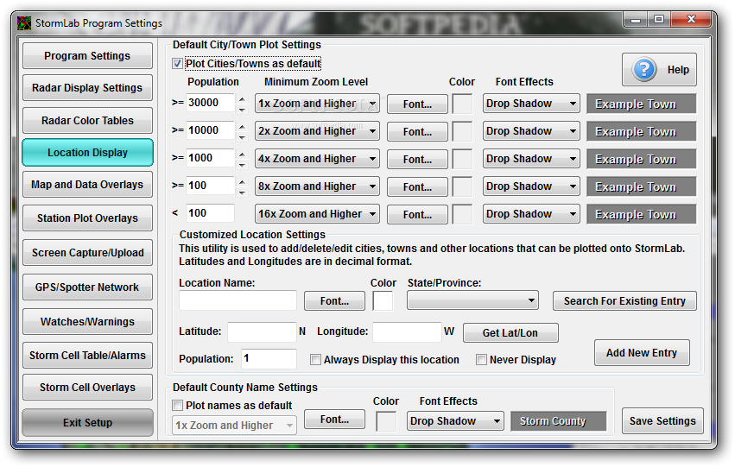Screen dimensions: 735x467
Task: Open Drop Shadow font effects for >= 100 row
Action: [x=531, y=186]
